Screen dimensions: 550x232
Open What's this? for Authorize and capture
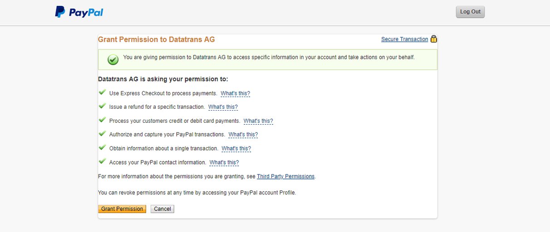click(243, 135)
